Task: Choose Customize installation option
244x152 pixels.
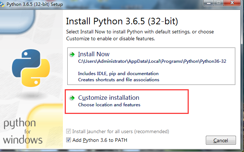Action: coord(127,102)
